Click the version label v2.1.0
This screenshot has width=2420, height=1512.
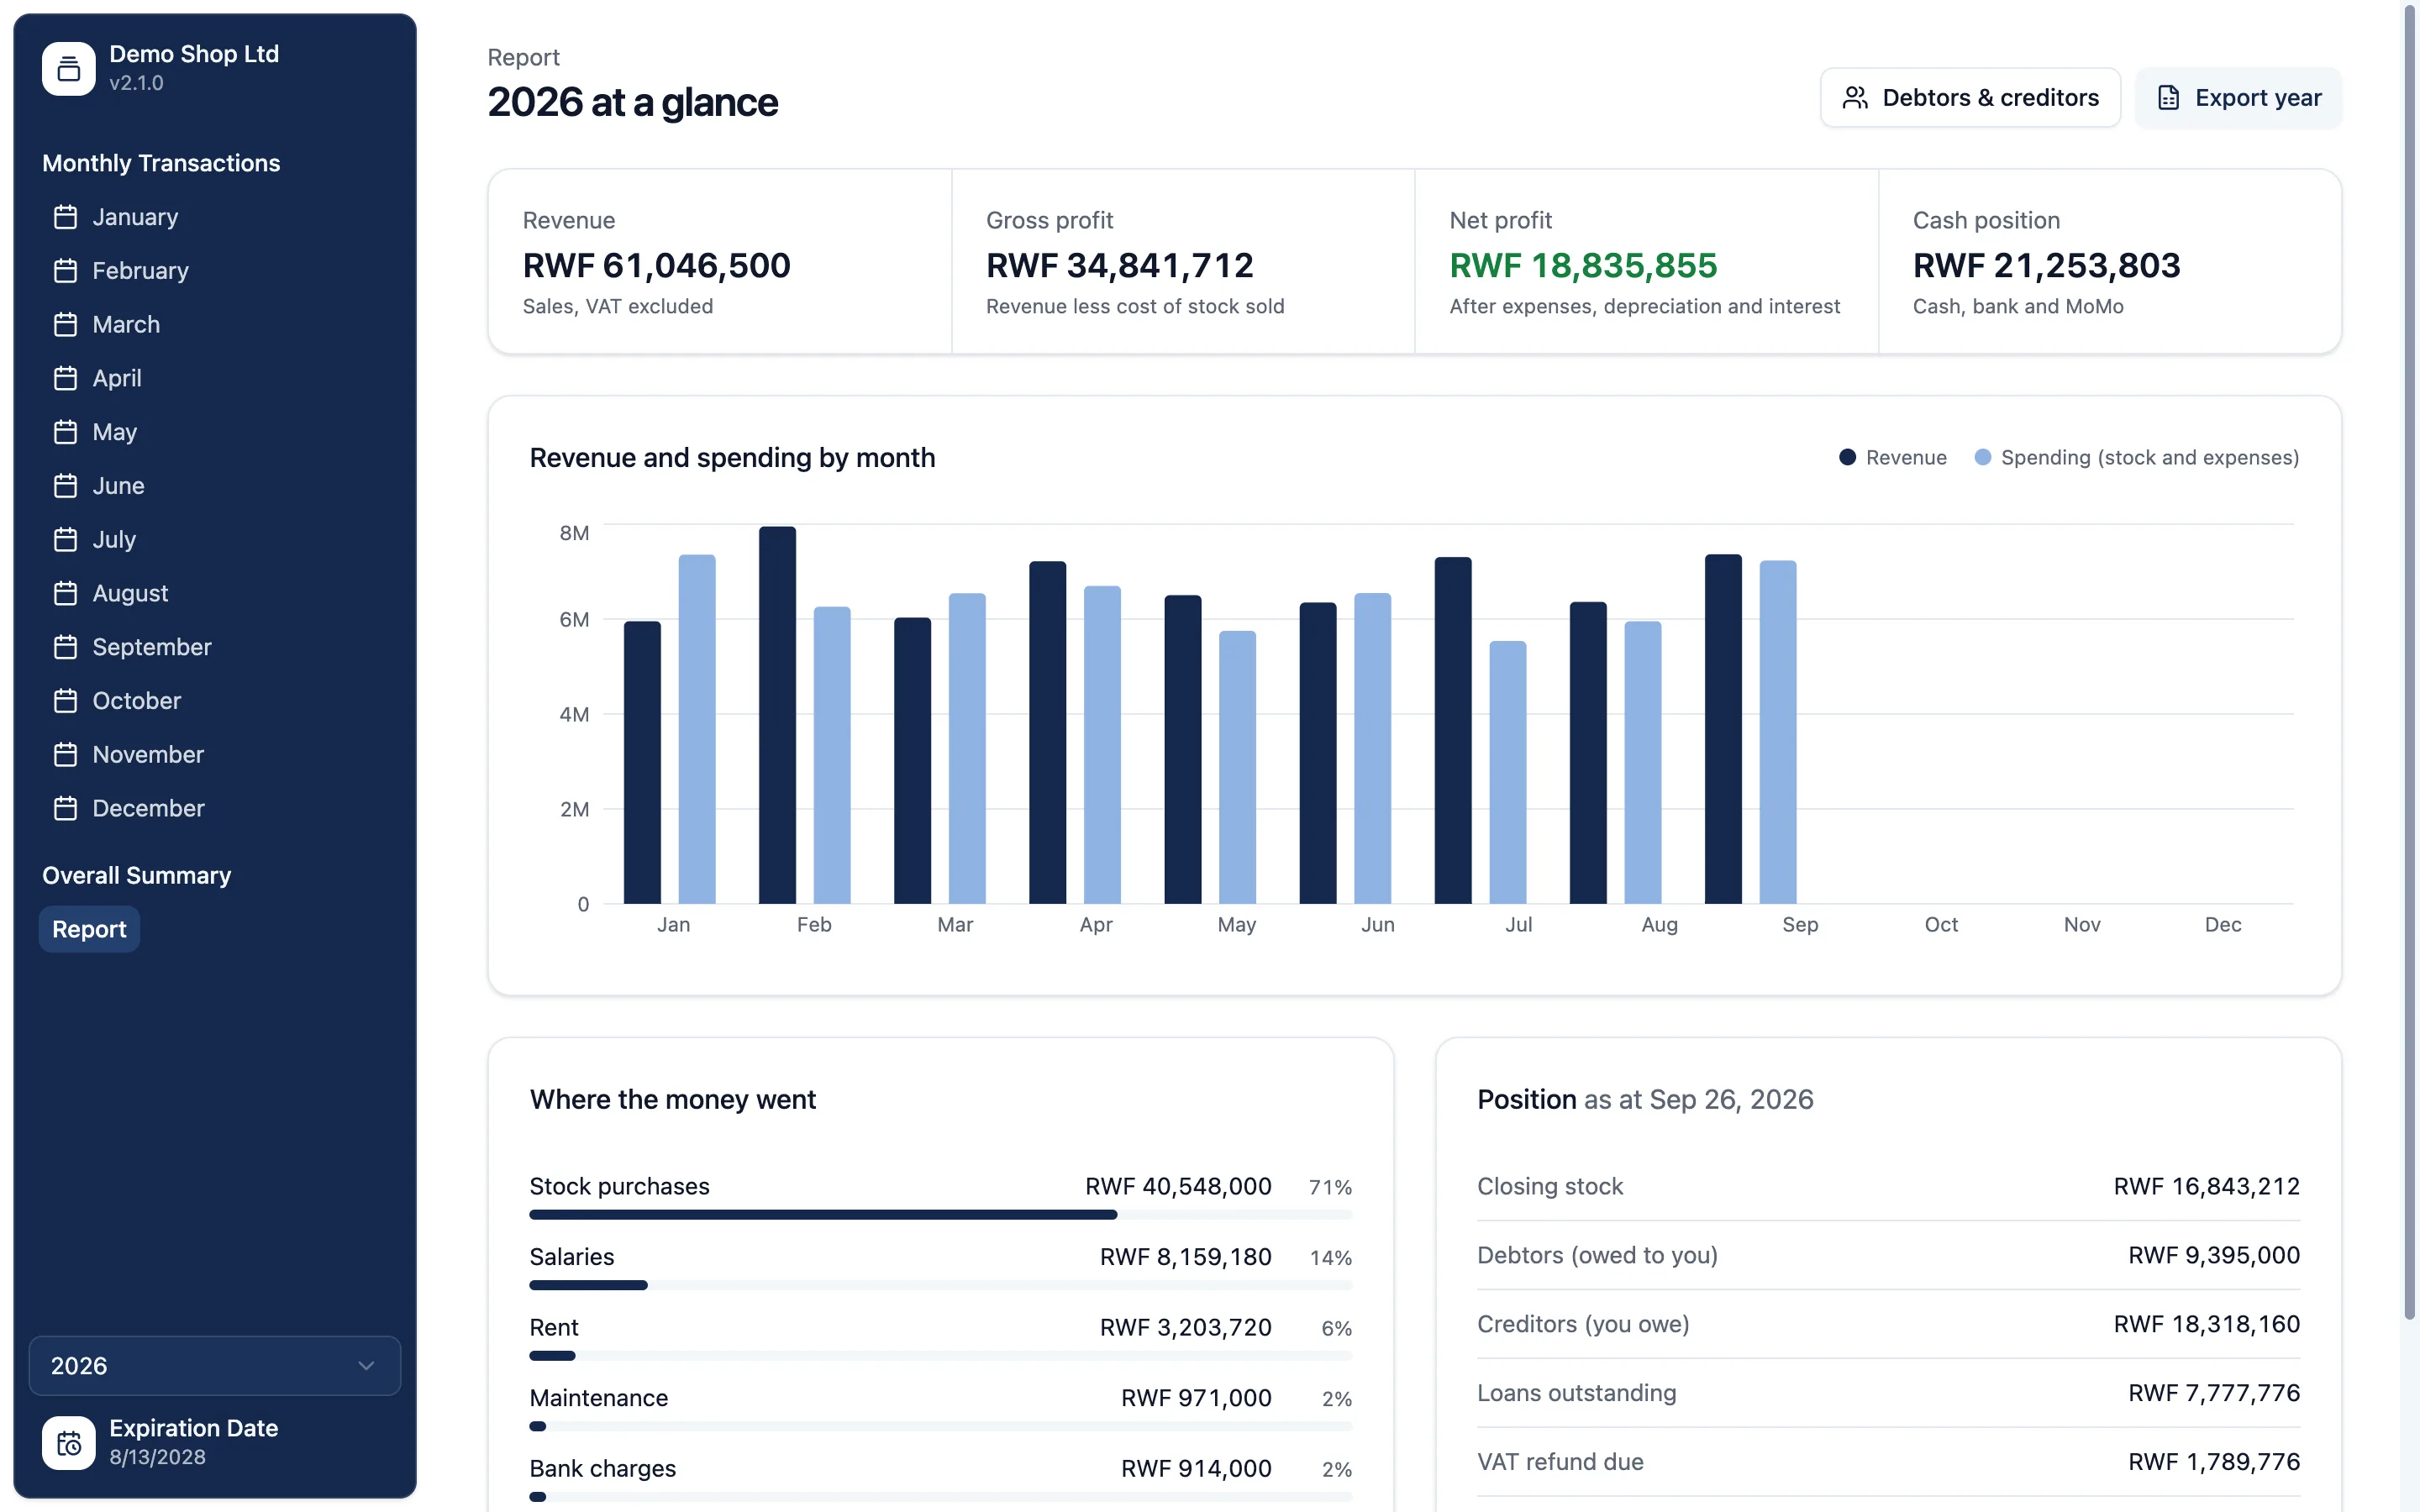[x=136, y=83]
